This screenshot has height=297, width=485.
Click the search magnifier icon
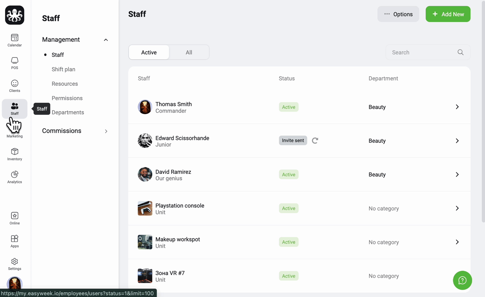(x=460, y=52)
